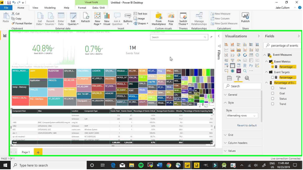Clear the search slicer with eraser icon
The height and width of the screenshot is (170, 303).
pos(211,37)
